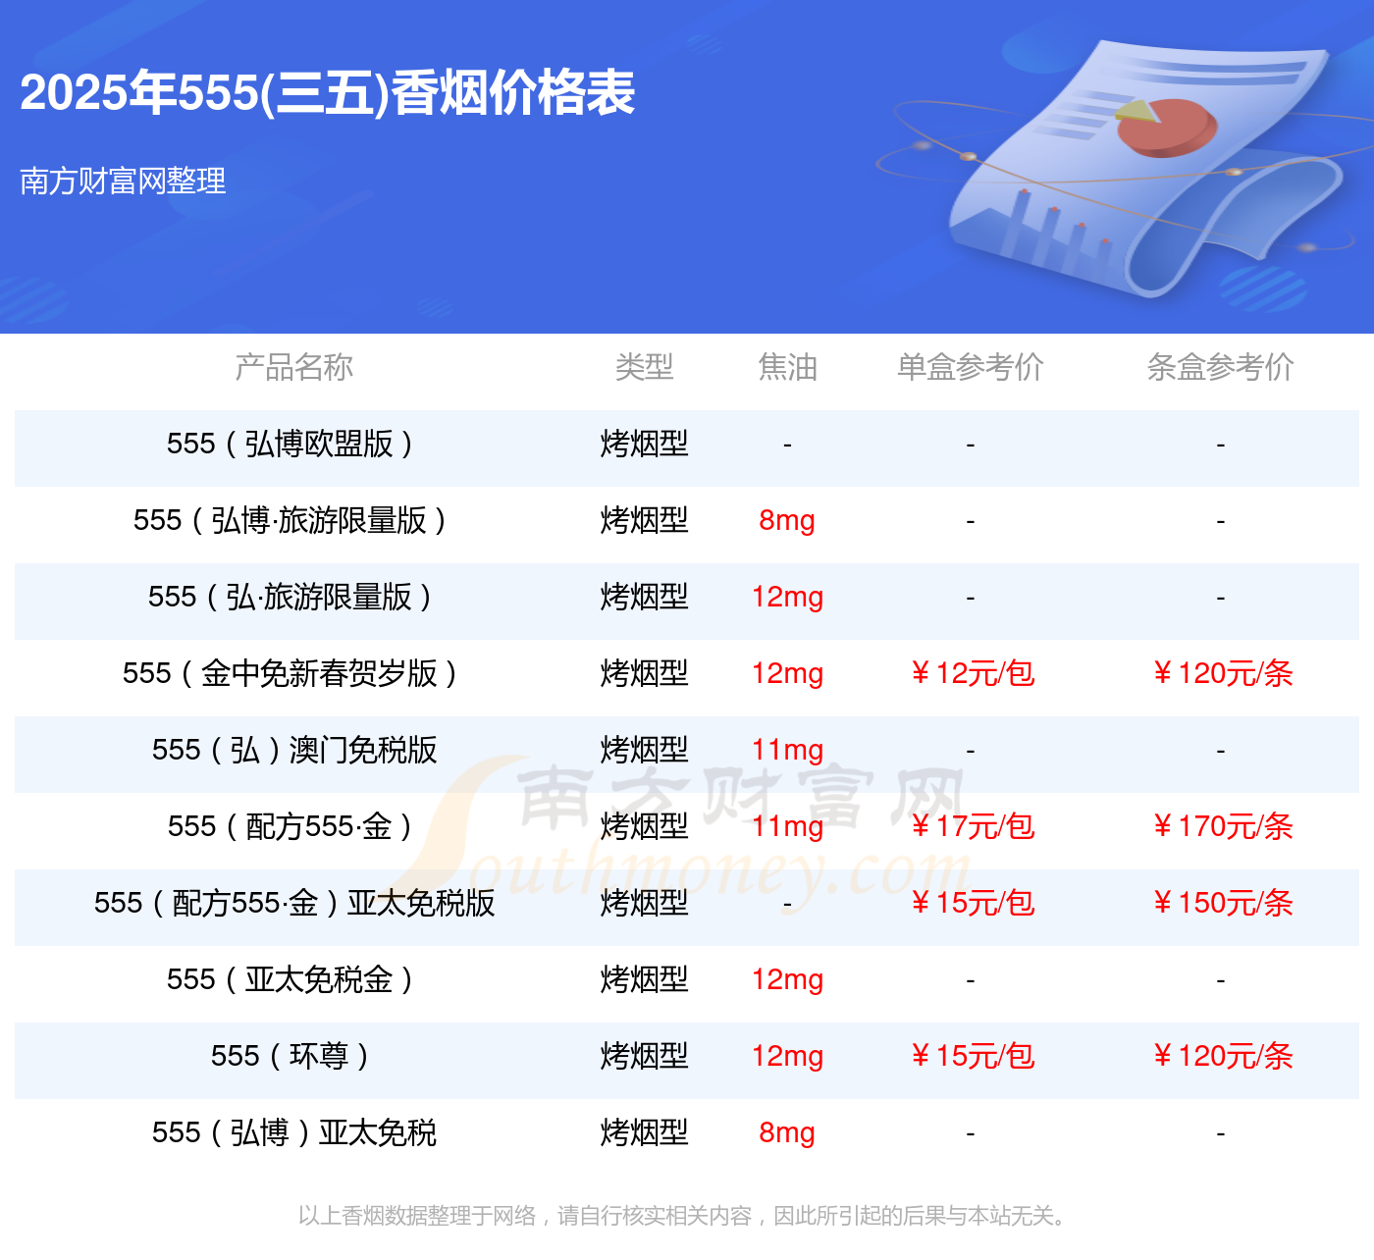
Task: Click 烤烟型 type in 亚太免税金 row
Action: click(644, 979)
